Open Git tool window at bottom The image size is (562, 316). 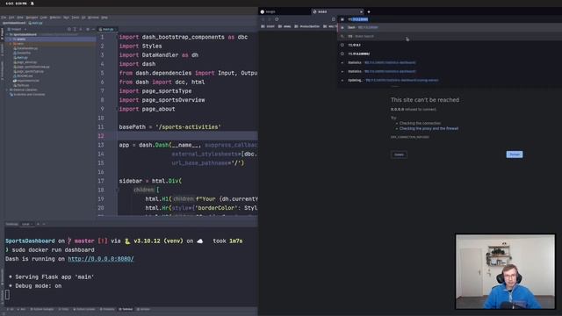click(x=10, y=309)
